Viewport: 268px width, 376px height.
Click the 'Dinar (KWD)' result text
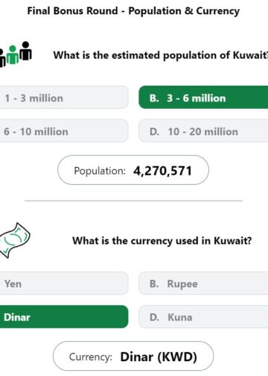coord(159,357)
